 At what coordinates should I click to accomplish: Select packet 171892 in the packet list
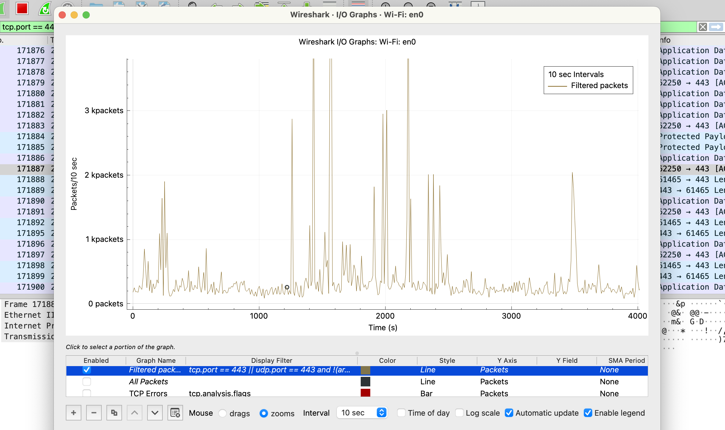pos(27,222)
